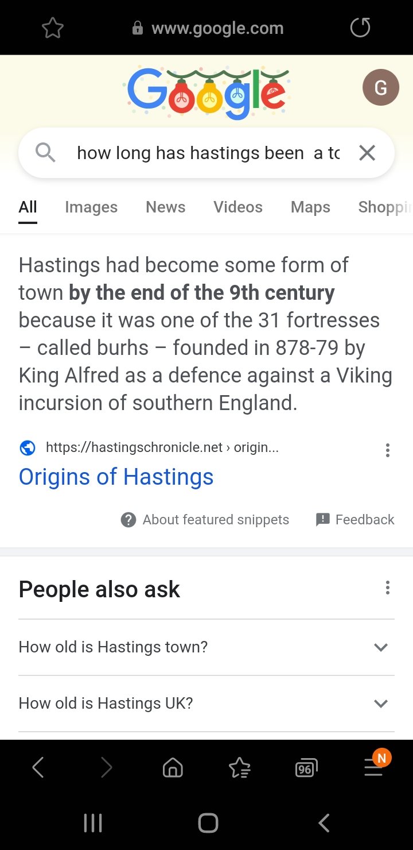Open the browser hamburger menu
The height and width of the screenshot is (850, 413).
(373, 767)
